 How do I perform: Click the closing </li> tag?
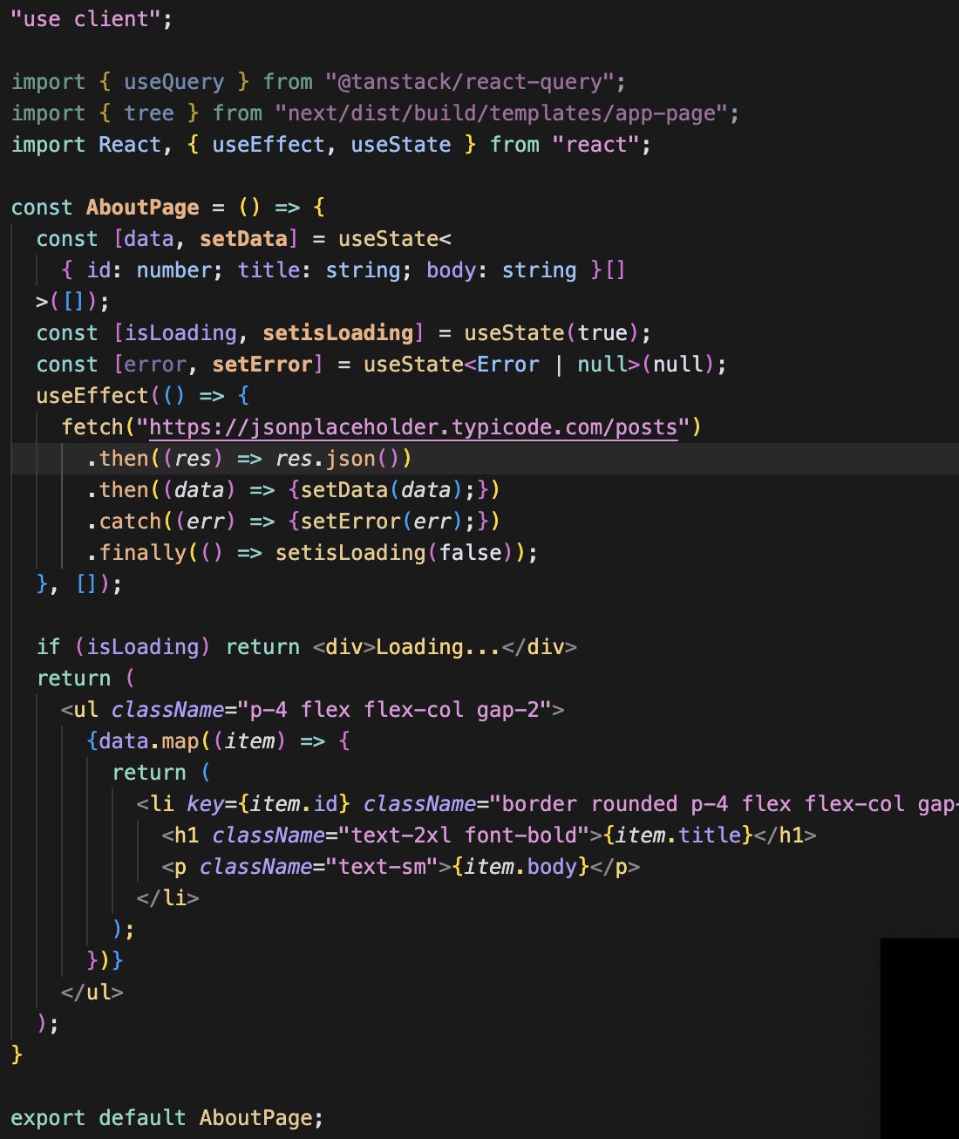[x=167, y=897]
